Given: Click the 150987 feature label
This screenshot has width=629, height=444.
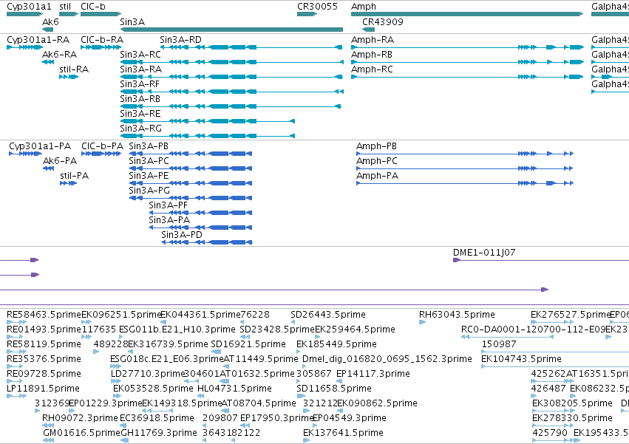Looking at the screenshot, I should 499,344.
